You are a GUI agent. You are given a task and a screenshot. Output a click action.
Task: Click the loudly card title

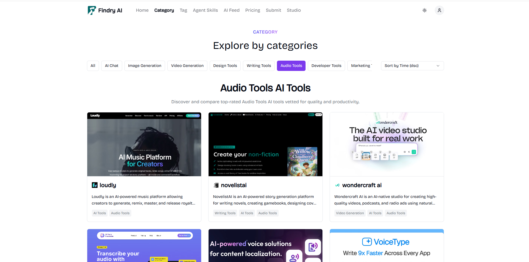(x=108, y=185)
